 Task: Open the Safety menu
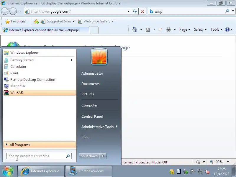pos(200,29)
